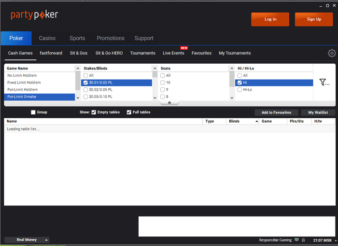Sort table list by H/hr column
338x246 pixels.
pyautogui.click(x=324, y=121)
